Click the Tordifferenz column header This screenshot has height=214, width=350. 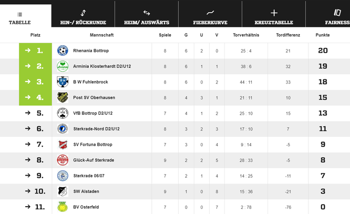[x=288, y=35]
